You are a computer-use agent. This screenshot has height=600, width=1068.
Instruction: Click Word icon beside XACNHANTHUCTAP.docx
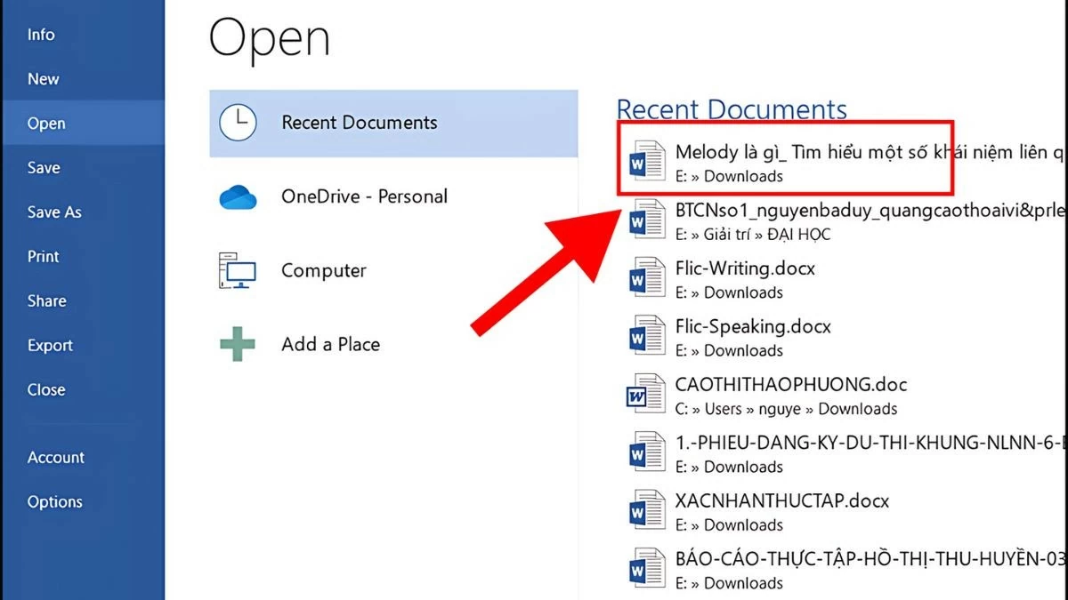coord(647,512)
